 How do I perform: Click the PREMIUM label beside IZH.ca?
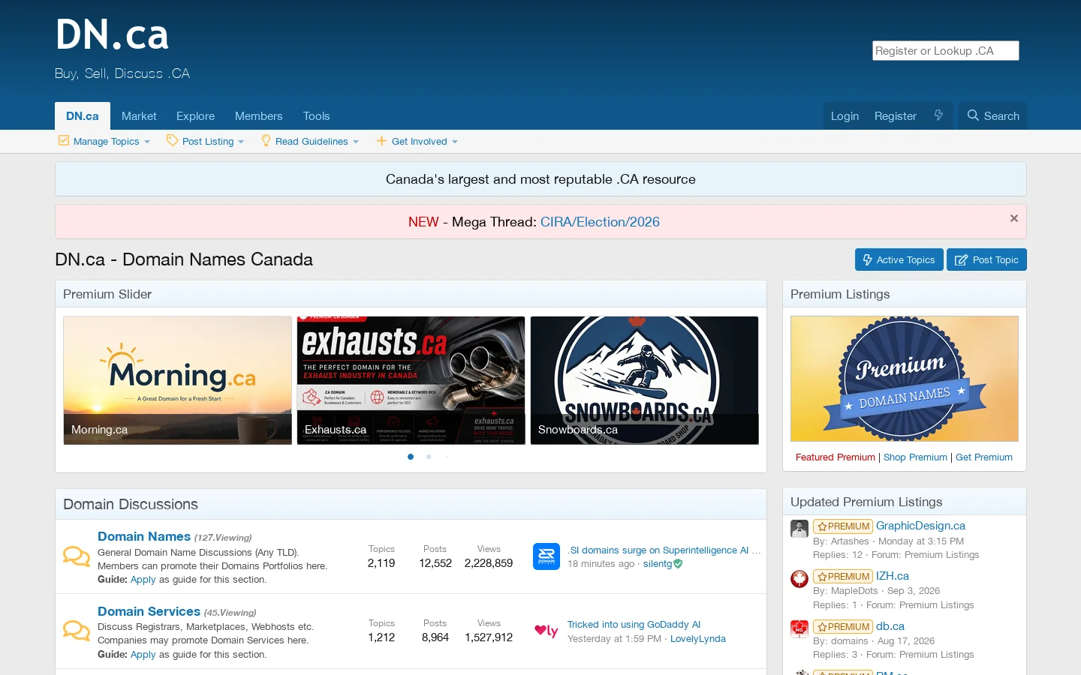[x=843, y=577]
